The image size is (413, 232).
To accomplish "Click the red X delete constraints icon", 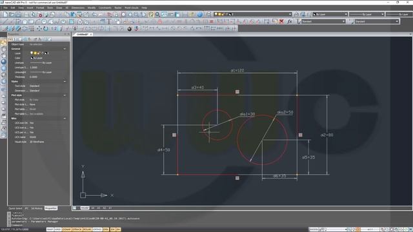I will pyautogui.click(x=281, y=21).
